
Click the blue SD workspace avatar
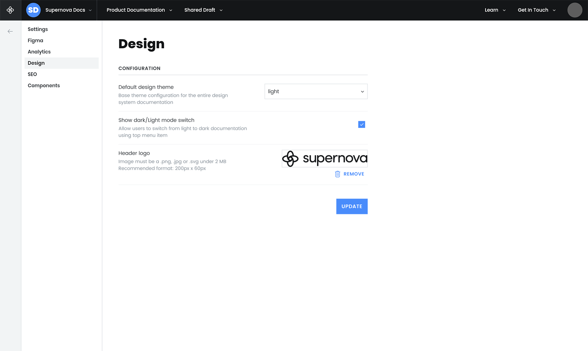click(33, 10)
